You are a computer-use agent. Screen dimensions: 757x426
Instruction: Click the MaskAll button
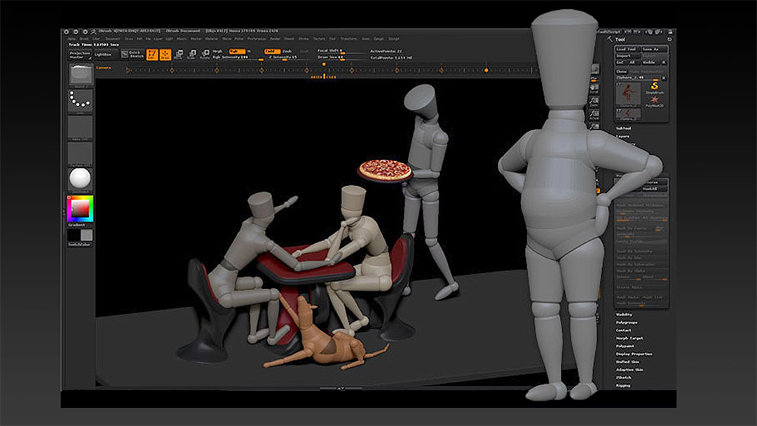pos(654,188)
